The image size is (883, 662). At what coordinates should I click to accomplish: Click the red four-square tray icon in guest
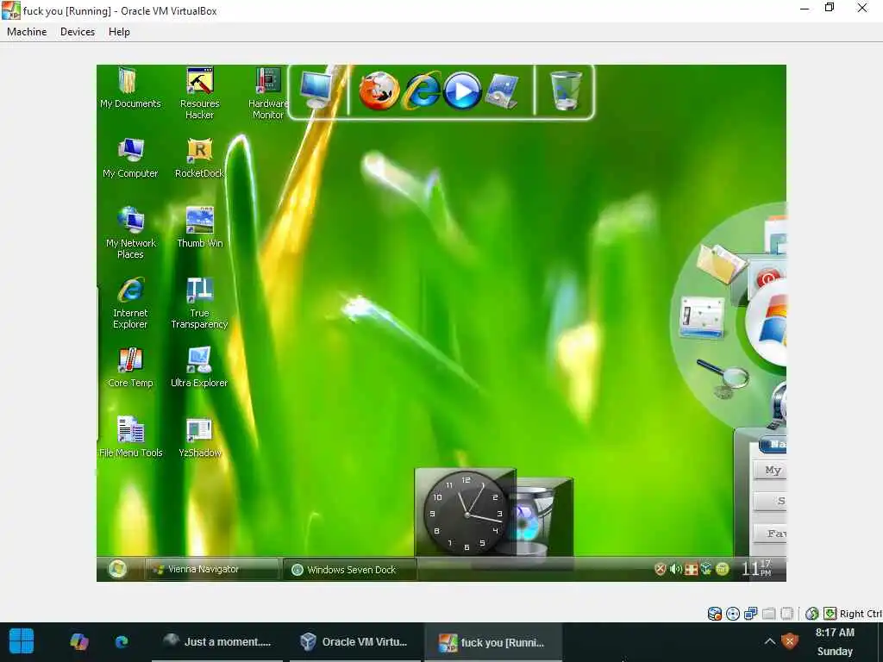point(691,569)
